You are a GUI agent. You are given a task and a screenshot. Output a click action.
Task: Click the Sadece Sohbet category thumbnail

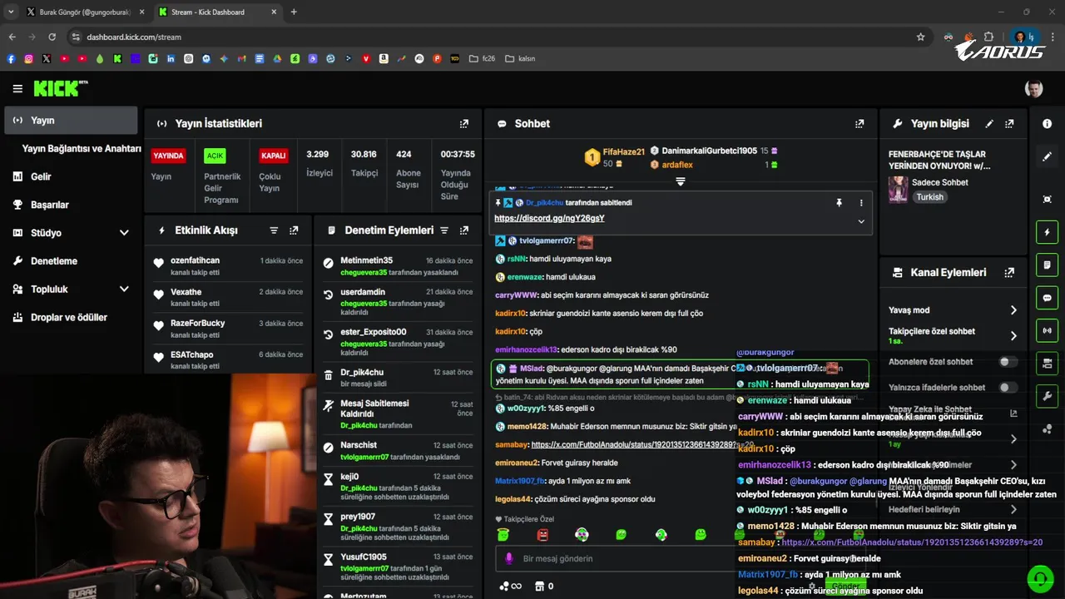click(x=898, y=190)
